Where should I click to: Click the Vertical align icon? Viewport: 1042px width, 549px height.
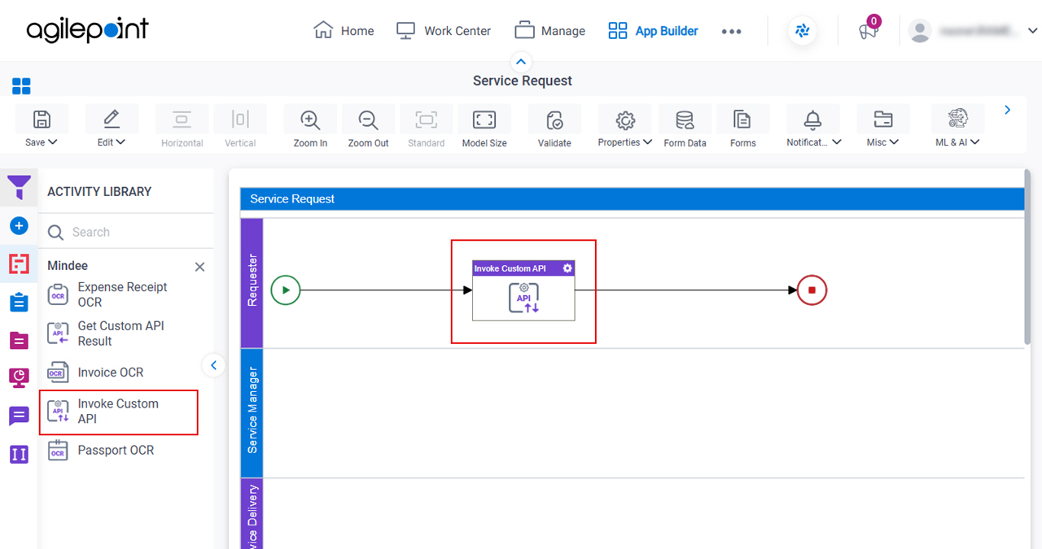[240, 120]
